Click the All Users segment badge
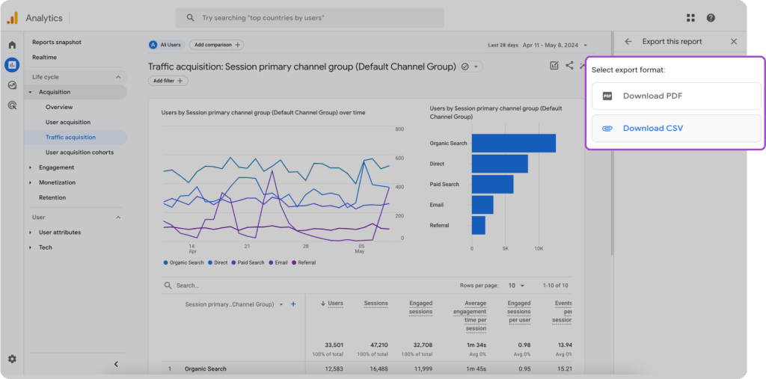Screen dimensions: 766x379 166,45
